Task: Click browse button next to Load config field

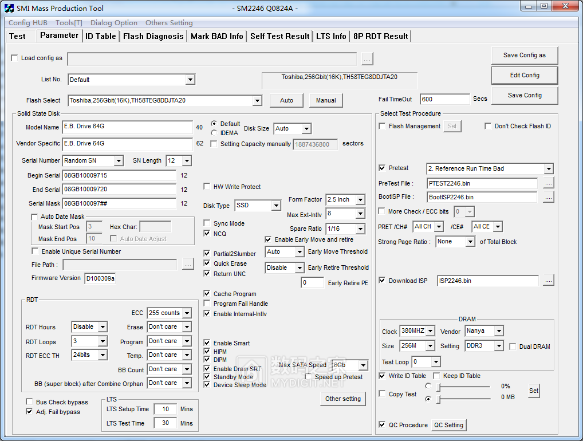Action: click(367, 58)
